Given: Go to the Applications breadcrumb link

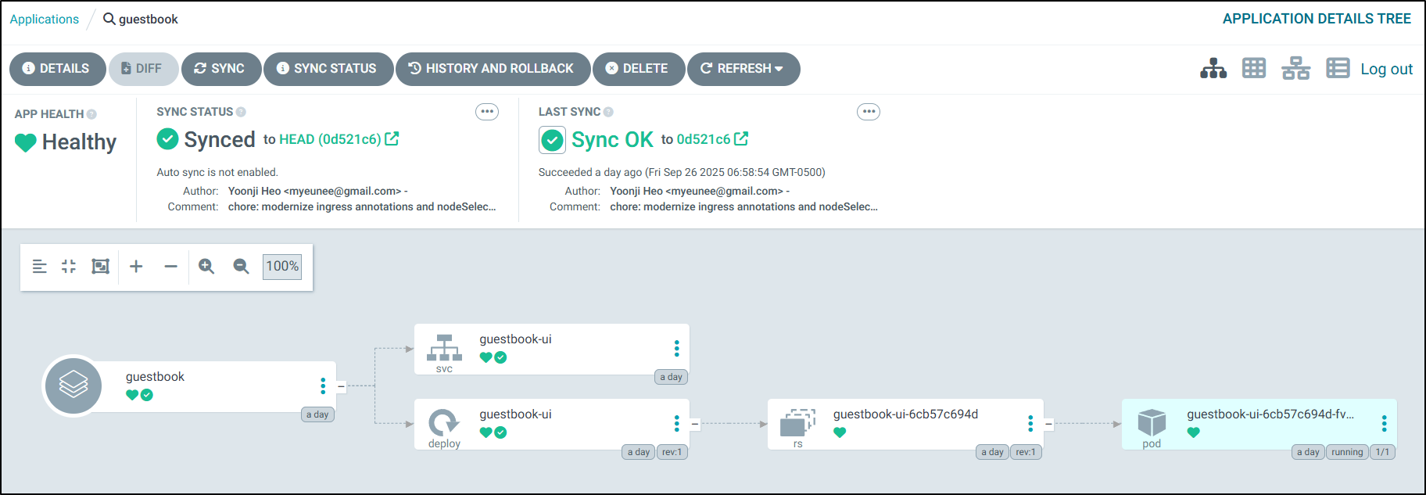Looking at the screenshot, I should click(x=45, y=20).
